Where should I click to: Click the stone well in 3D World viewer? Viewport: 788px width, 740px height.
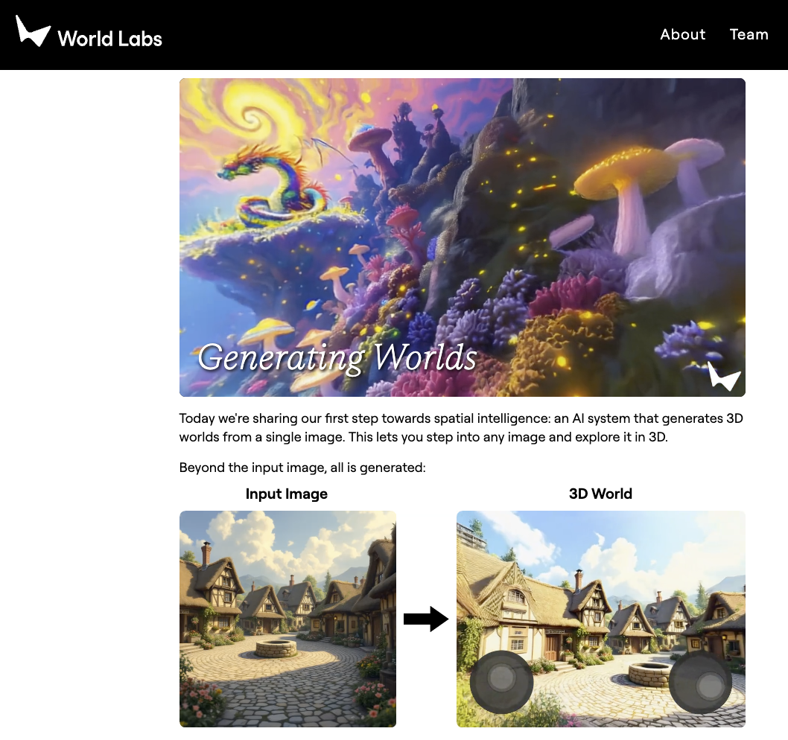tap(649, 674)
